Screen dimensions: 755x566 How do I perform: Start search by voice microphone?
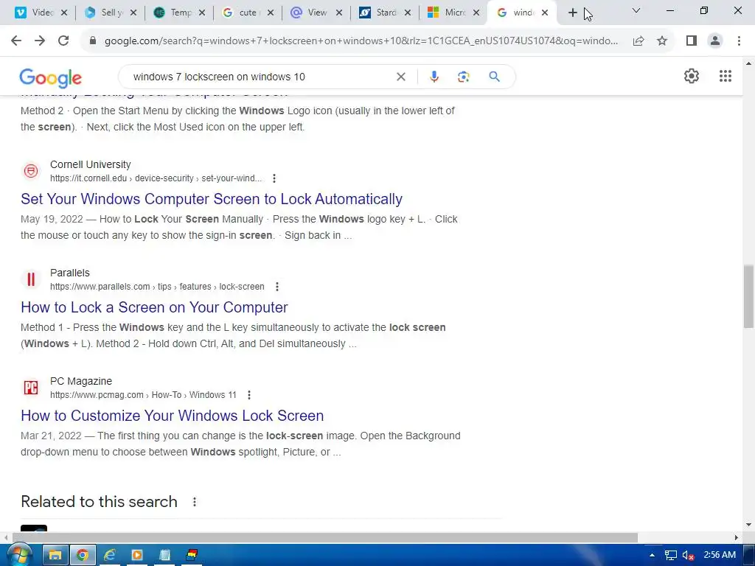click(x=434, y=77)
